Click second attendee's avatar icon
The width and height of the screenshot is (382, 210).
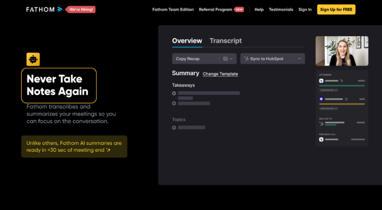321,99
